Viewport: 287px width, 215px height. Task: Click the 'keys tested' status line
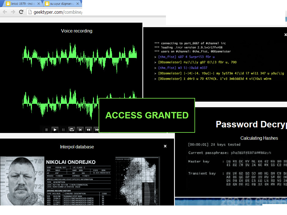pos(214,144)
